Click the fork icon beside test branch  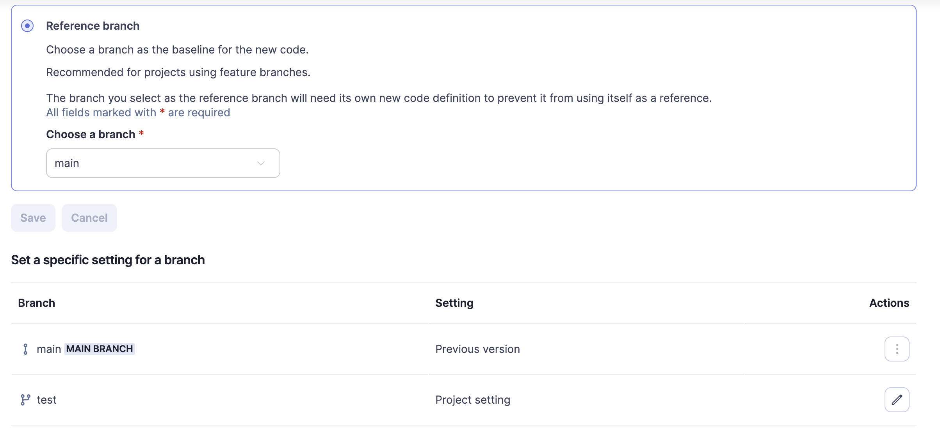(x=25, y=400)
